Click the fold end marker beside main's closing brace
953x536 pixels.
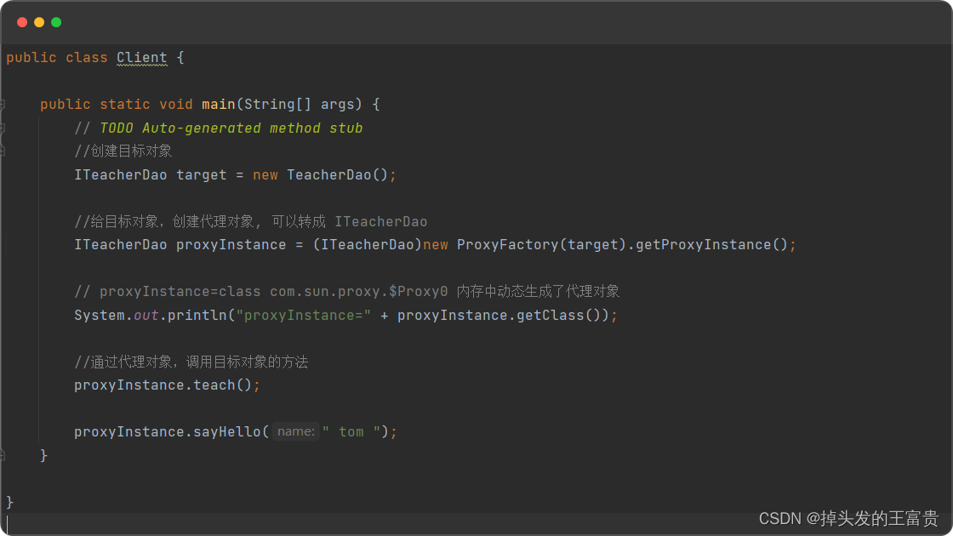click(3, 455)
